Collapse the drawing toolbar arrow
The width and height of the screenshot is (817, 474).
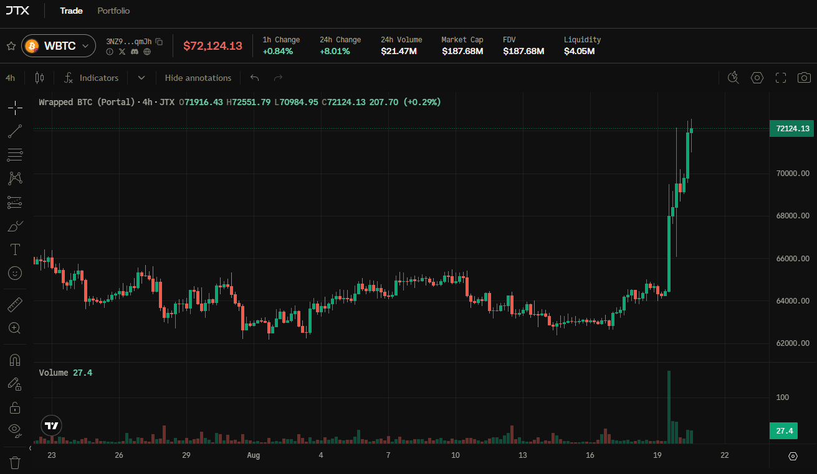[31, 448]
